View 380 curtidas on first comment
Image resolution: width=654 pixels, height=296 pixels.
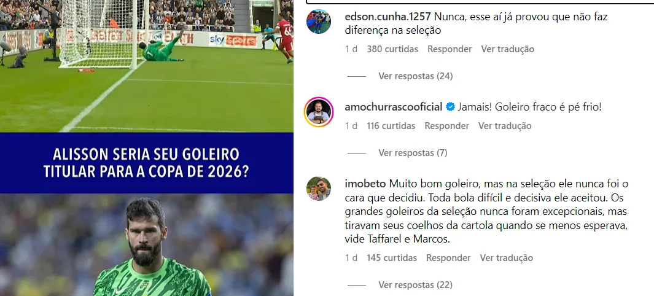tap(392, 49)
